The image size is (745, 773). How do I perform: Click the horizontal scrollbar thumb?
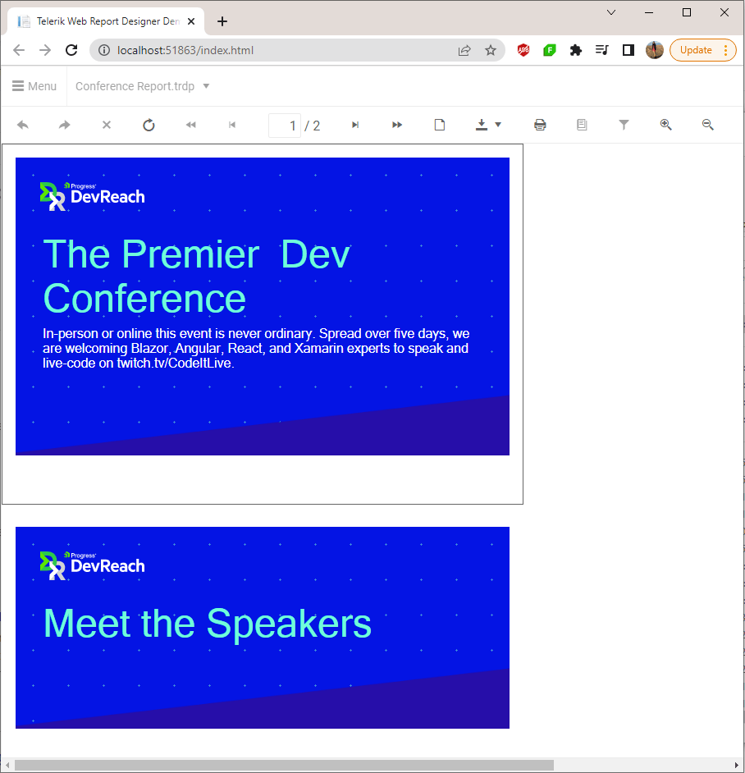click(284, 765)
